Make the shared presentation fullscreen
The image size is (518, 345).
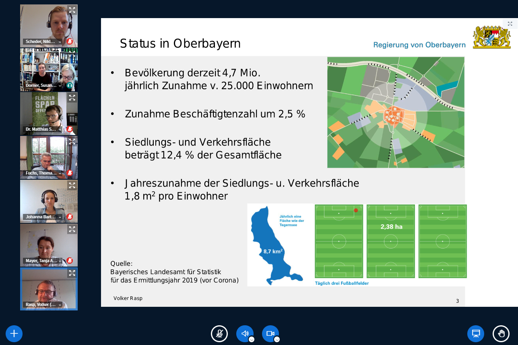[x=510, y=24]
